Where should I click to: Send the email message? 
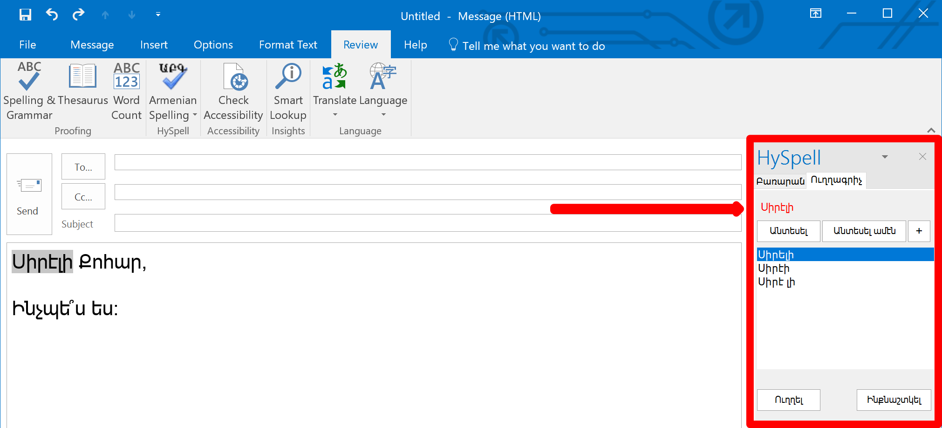(x=29, y=194)
